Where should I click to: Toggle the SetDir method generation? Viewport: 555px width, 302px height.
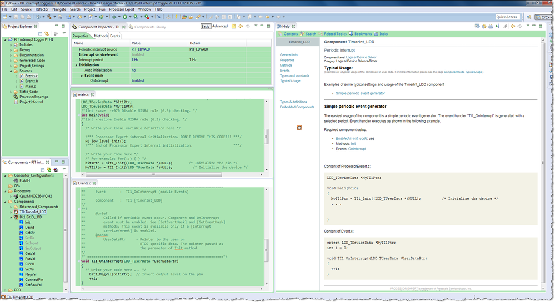(22, 238)
